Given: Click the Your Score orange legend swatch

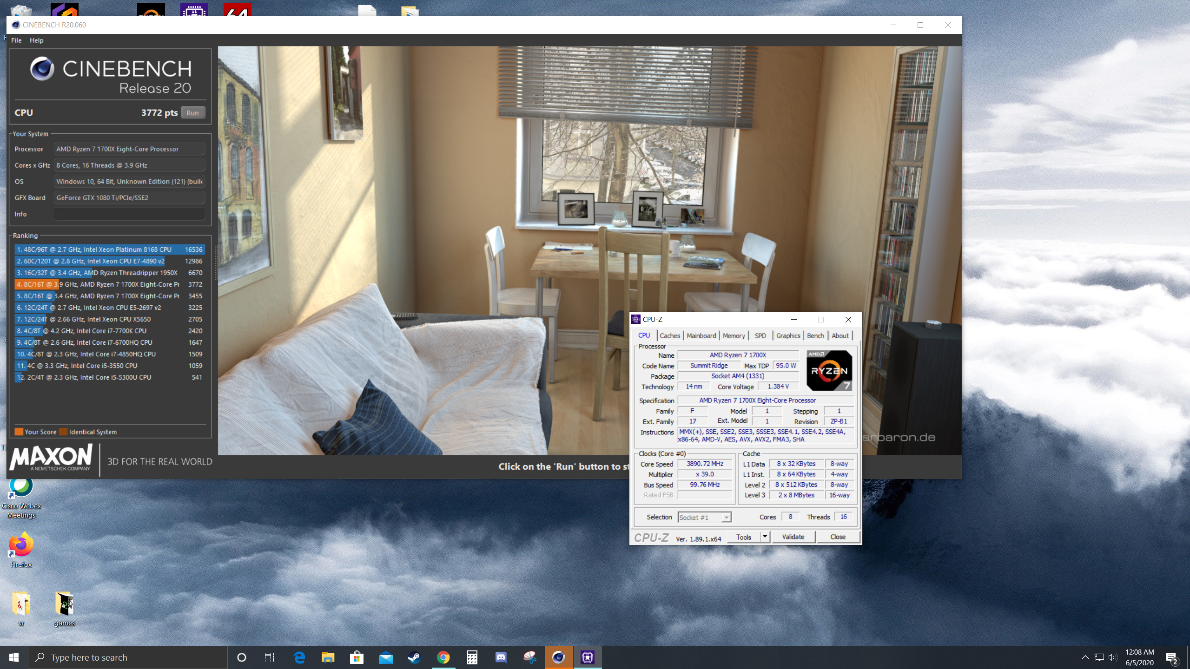Looking at the screenshot, I should 19,432.
